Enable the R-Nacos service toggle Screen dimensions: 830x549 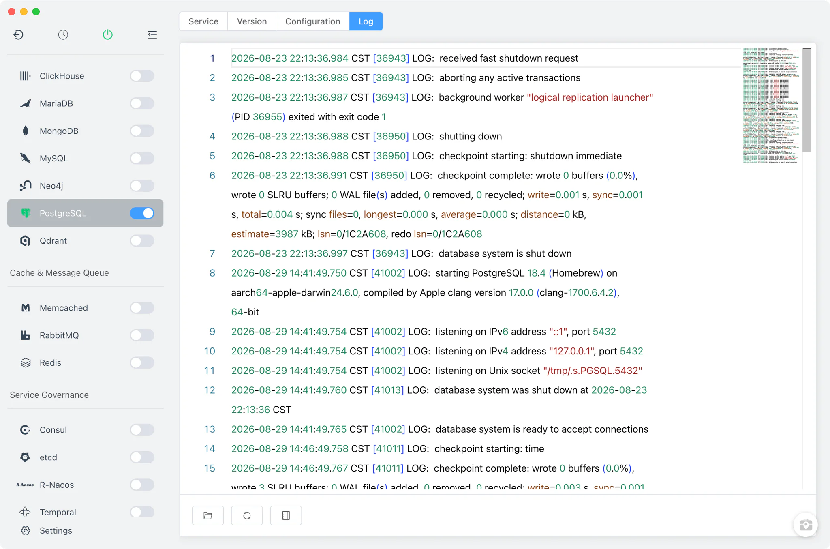[142, 485]
